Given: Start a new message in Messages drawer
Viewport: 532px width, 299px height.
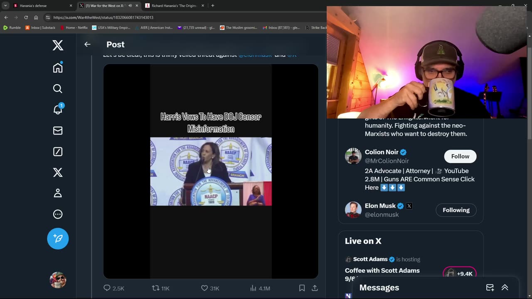Looking at the screenshot, I should 490,287.
